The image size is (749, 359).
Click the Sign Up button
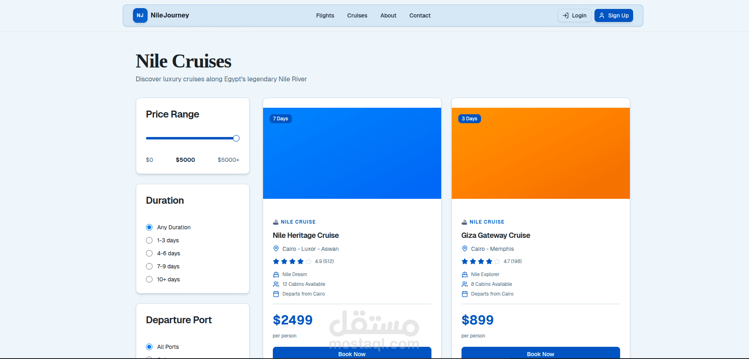[614, 15]
